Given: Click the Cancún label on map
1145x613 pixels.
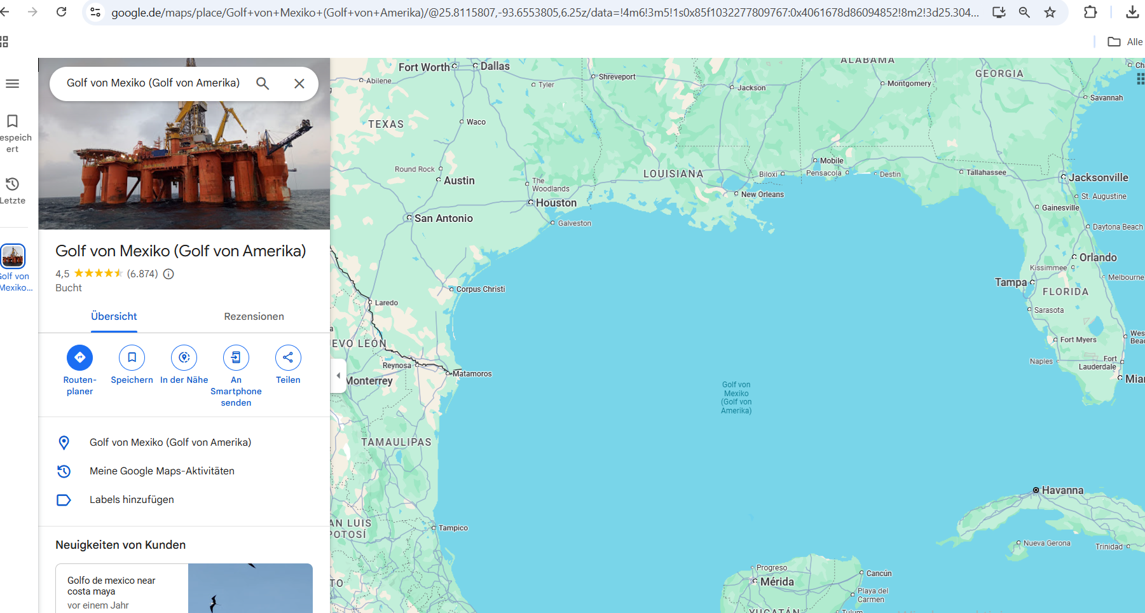Looking at the screenshot, I should point(879,574).
